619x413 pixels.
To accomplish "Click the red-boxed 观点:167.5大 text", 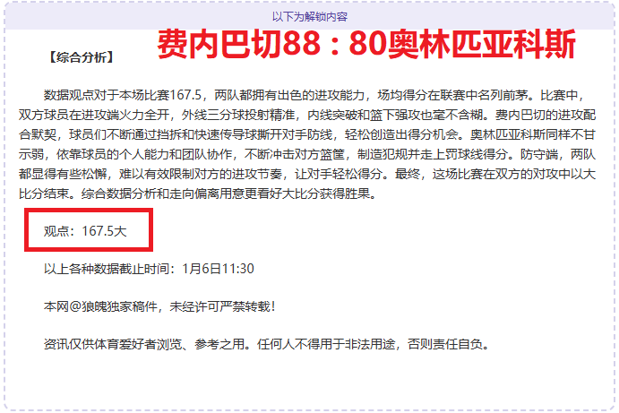I will pos(85,230).
